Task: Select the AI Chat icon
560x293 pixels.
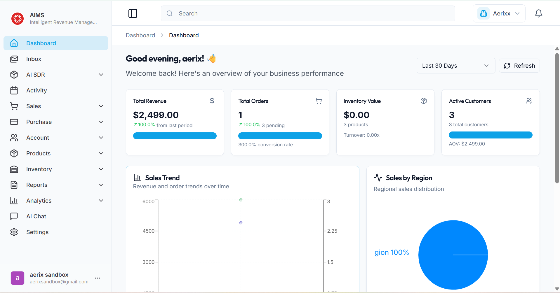Action: 14,216
